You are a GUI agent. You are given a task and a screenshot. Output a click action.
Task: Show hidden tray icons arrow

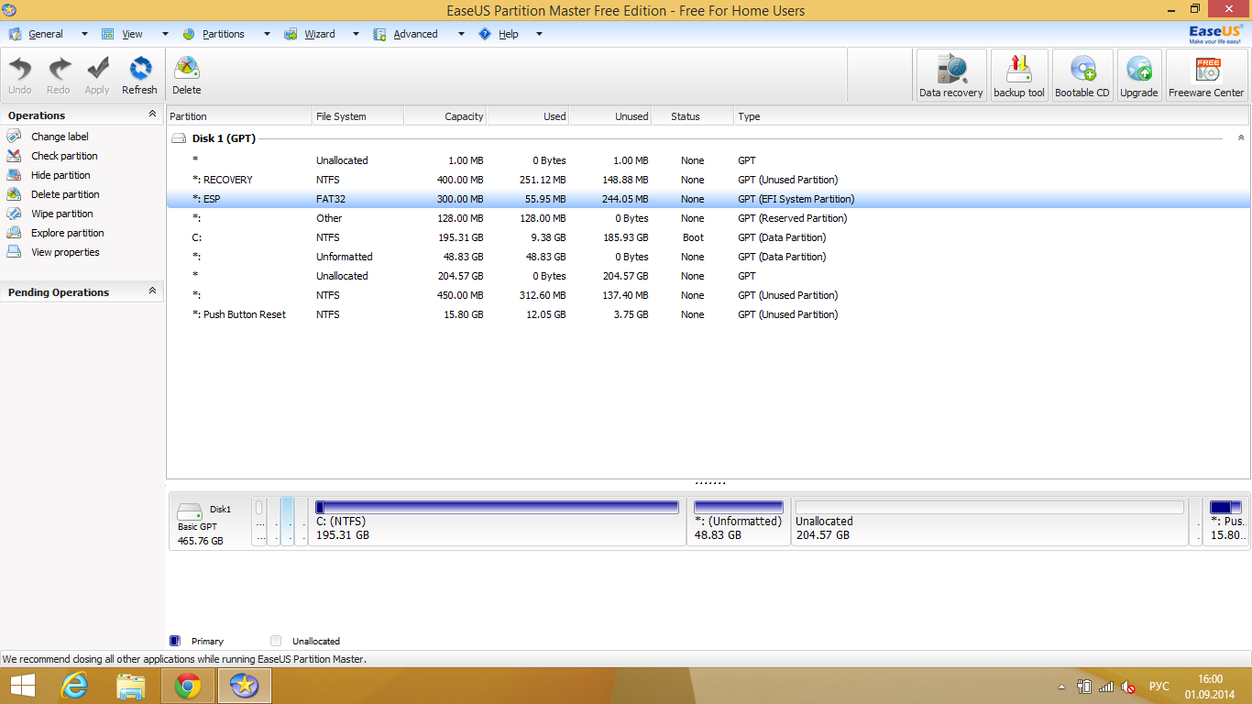[x=1062, y=687]
